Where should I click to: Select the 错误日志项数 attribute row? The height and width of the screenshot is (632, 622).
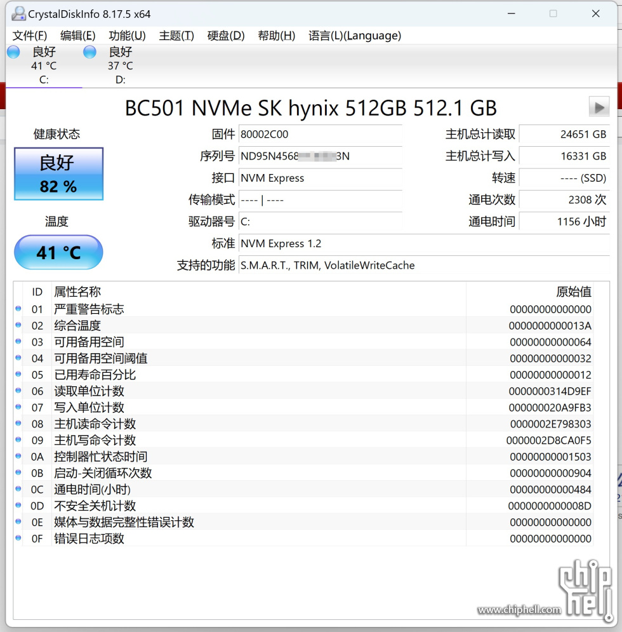(x=303, y=539)
